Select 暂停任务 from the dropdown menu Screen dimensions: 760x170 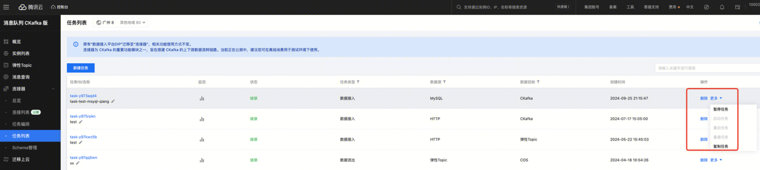point(721,109)
